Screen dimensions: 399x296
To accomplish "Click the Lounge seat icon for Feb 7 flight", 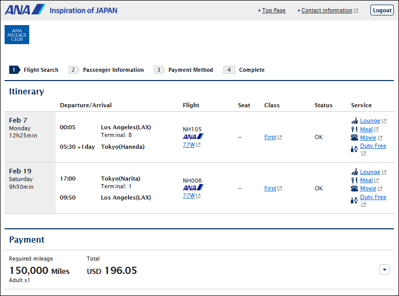I will [354, 121].
